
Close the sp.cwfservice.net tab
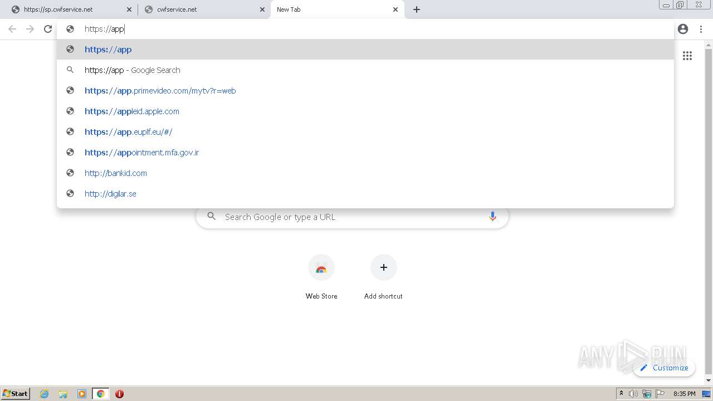click(129, 9)
